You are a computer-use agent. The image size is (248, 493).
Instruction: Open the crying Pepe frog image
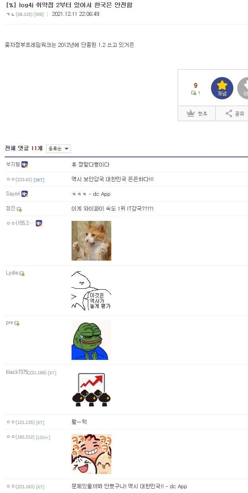[91, 340]
